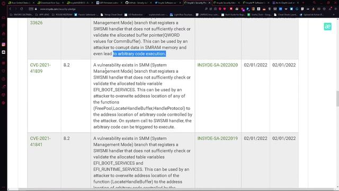Open Instagram in the Opera sidebar
Image resolution: width=339 pixels, height=191 pixels.
(4, 45)
